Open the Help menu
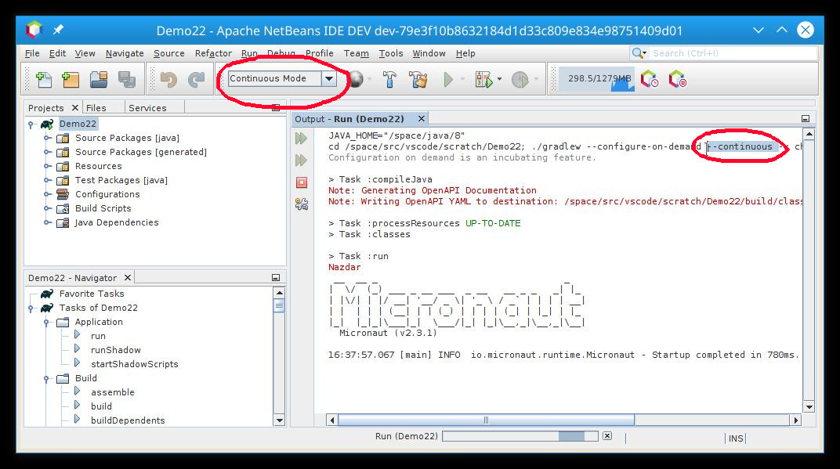840x469 pixels. click(465, 53)
